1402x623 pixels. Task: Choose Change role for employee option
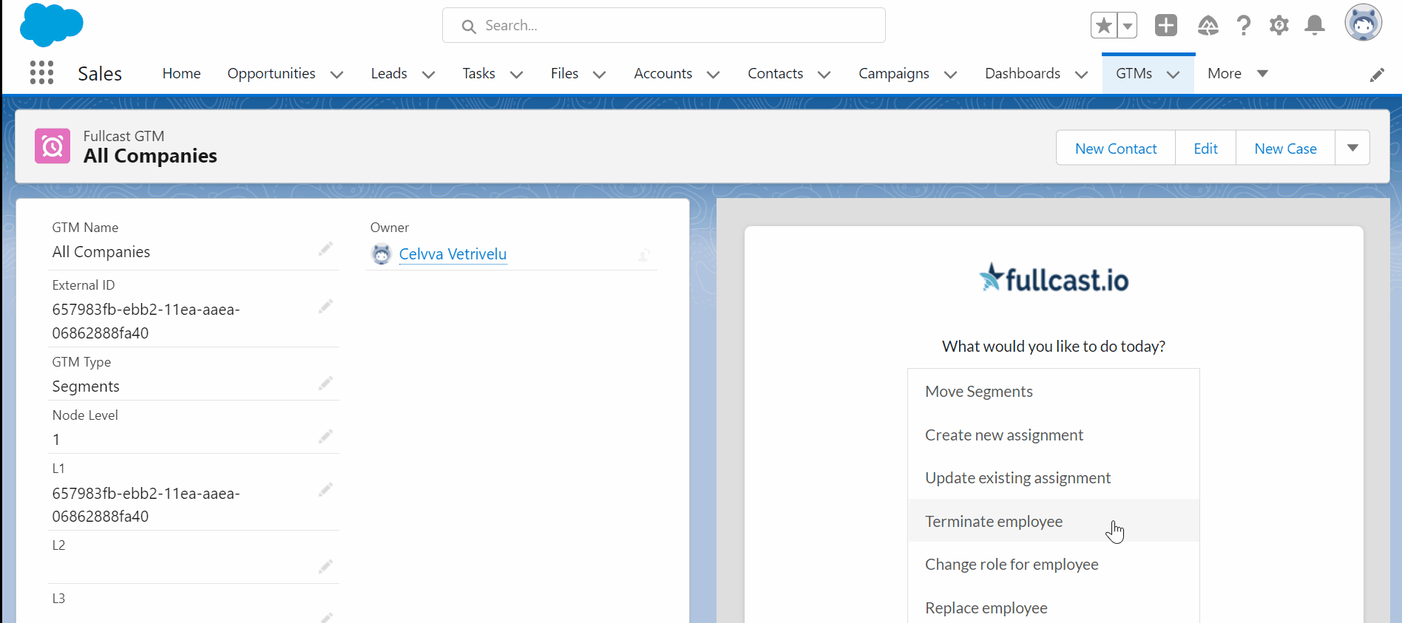pos(1053,564)
